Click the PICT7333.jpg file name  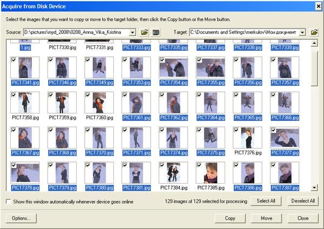coord(137,48)
